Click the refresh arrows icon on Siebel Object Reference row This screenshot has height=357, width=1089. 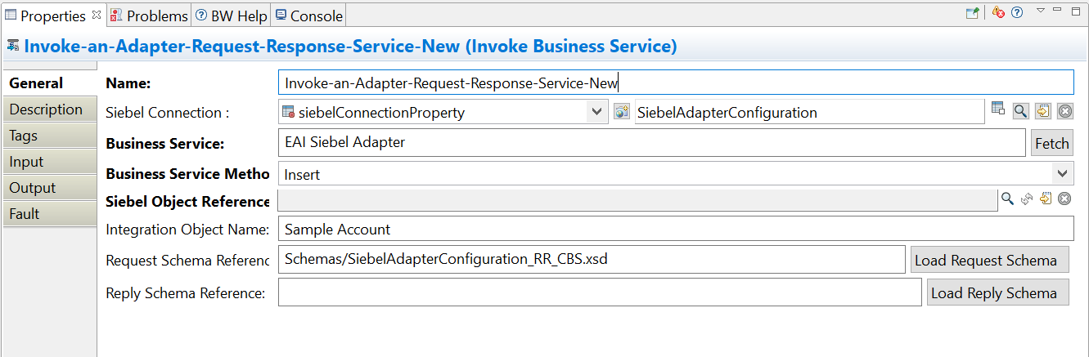[x=1027, y=199]
